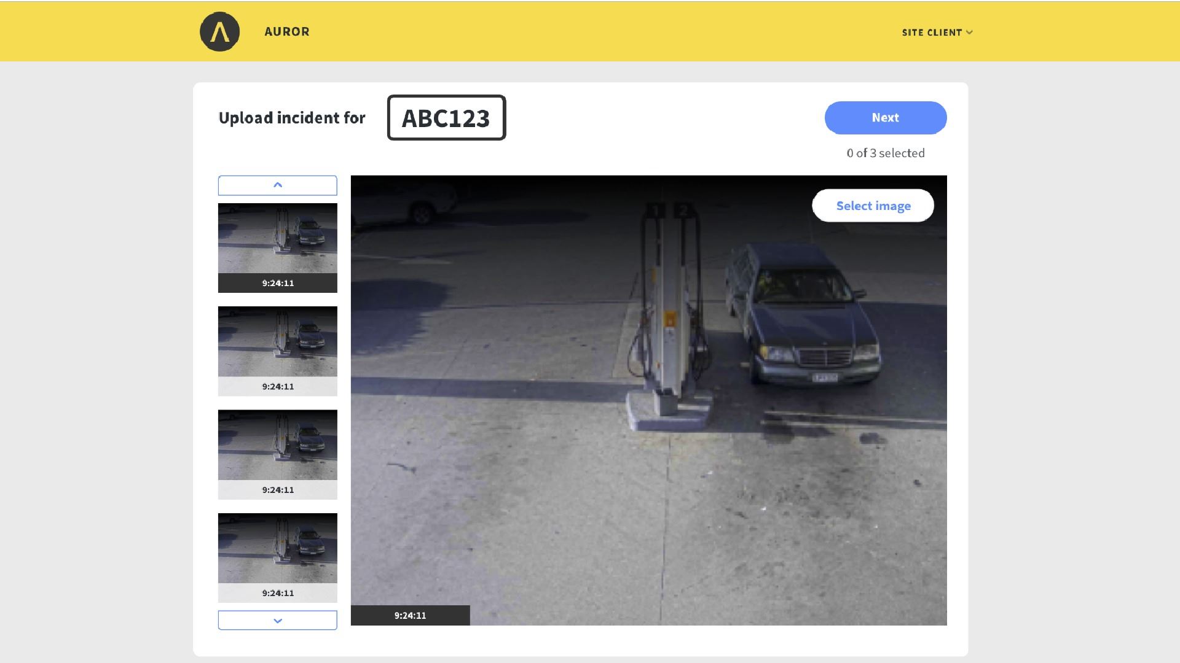The image size is (1180, 663).
Task: Open the AUROR home link
Action: coord(287,32)
